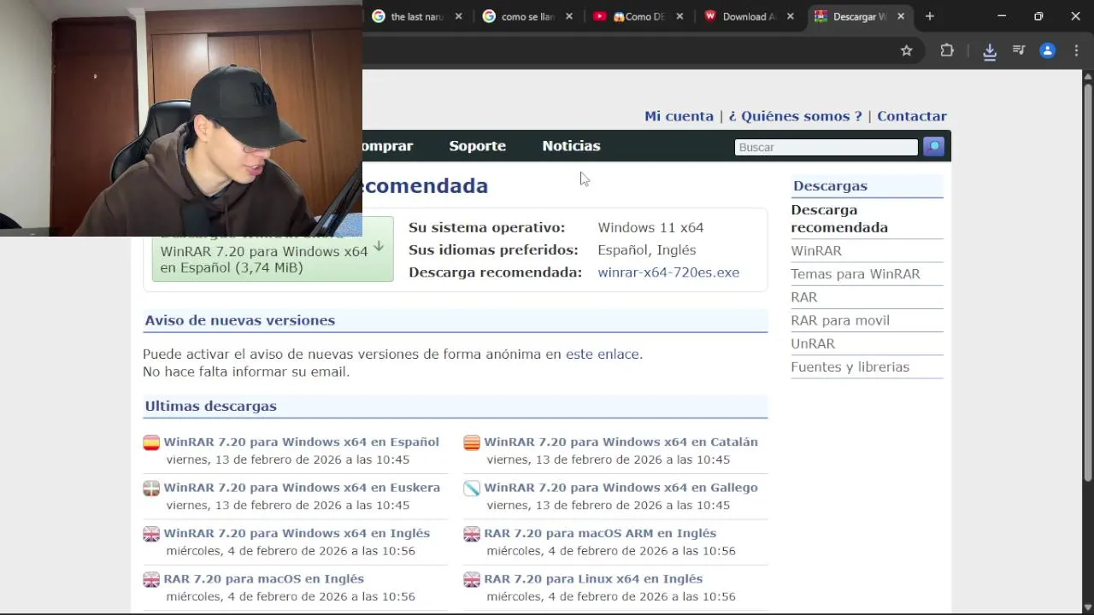Viewport: 1094px width, 615px height.
Task: Click the green WinRAR 7.20 download button
Action: point(273,258)
